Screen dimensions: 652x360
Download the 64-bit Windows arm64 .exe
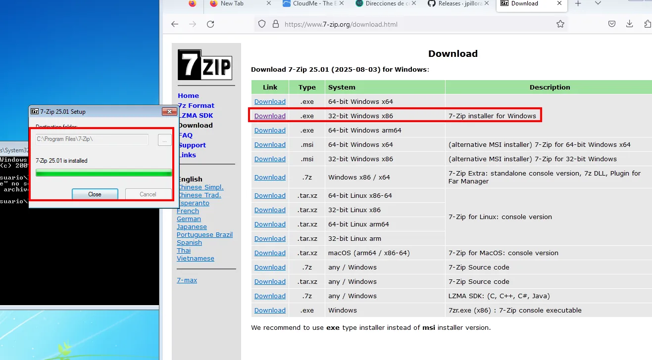[x=270, y=130]
